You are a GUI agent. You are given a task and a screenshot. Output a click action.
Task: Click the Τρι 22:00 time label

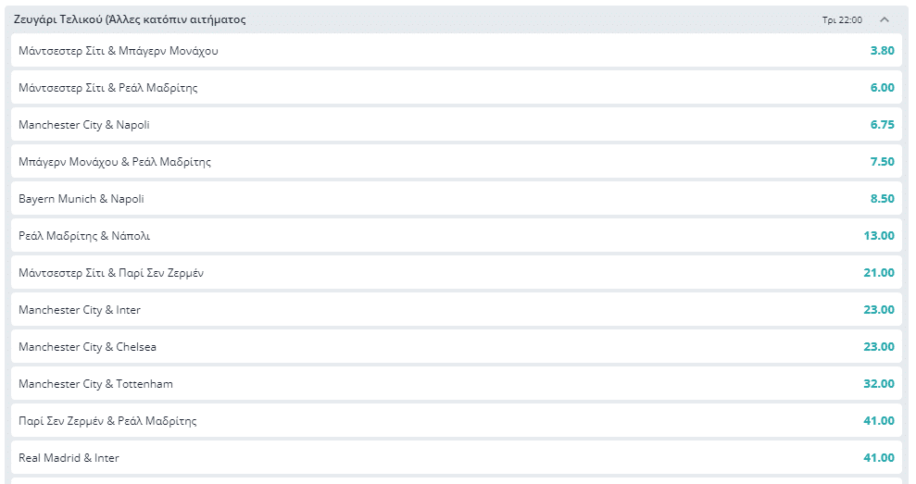(842, 19)
